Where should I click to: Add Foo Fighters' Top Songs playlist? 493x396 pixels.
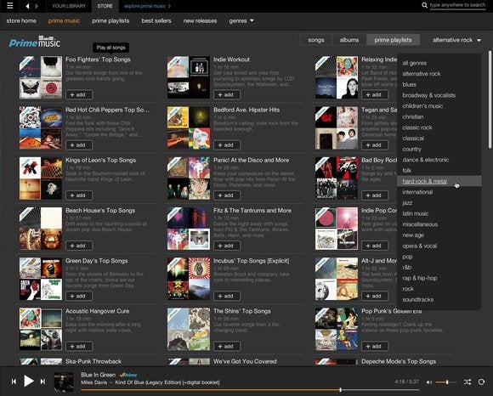tap(79, 94)
